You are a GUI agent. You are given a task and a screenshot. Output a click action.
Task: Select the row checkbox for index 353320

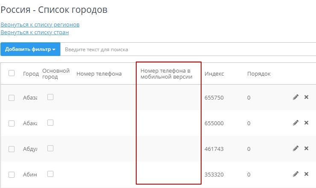[12, 175]
